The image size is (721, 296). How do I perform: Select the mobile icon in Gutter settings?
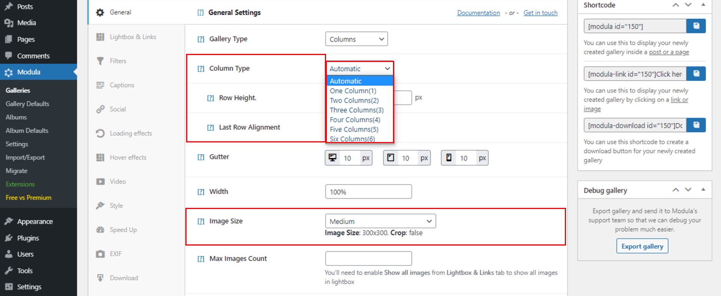coord(448,157)
